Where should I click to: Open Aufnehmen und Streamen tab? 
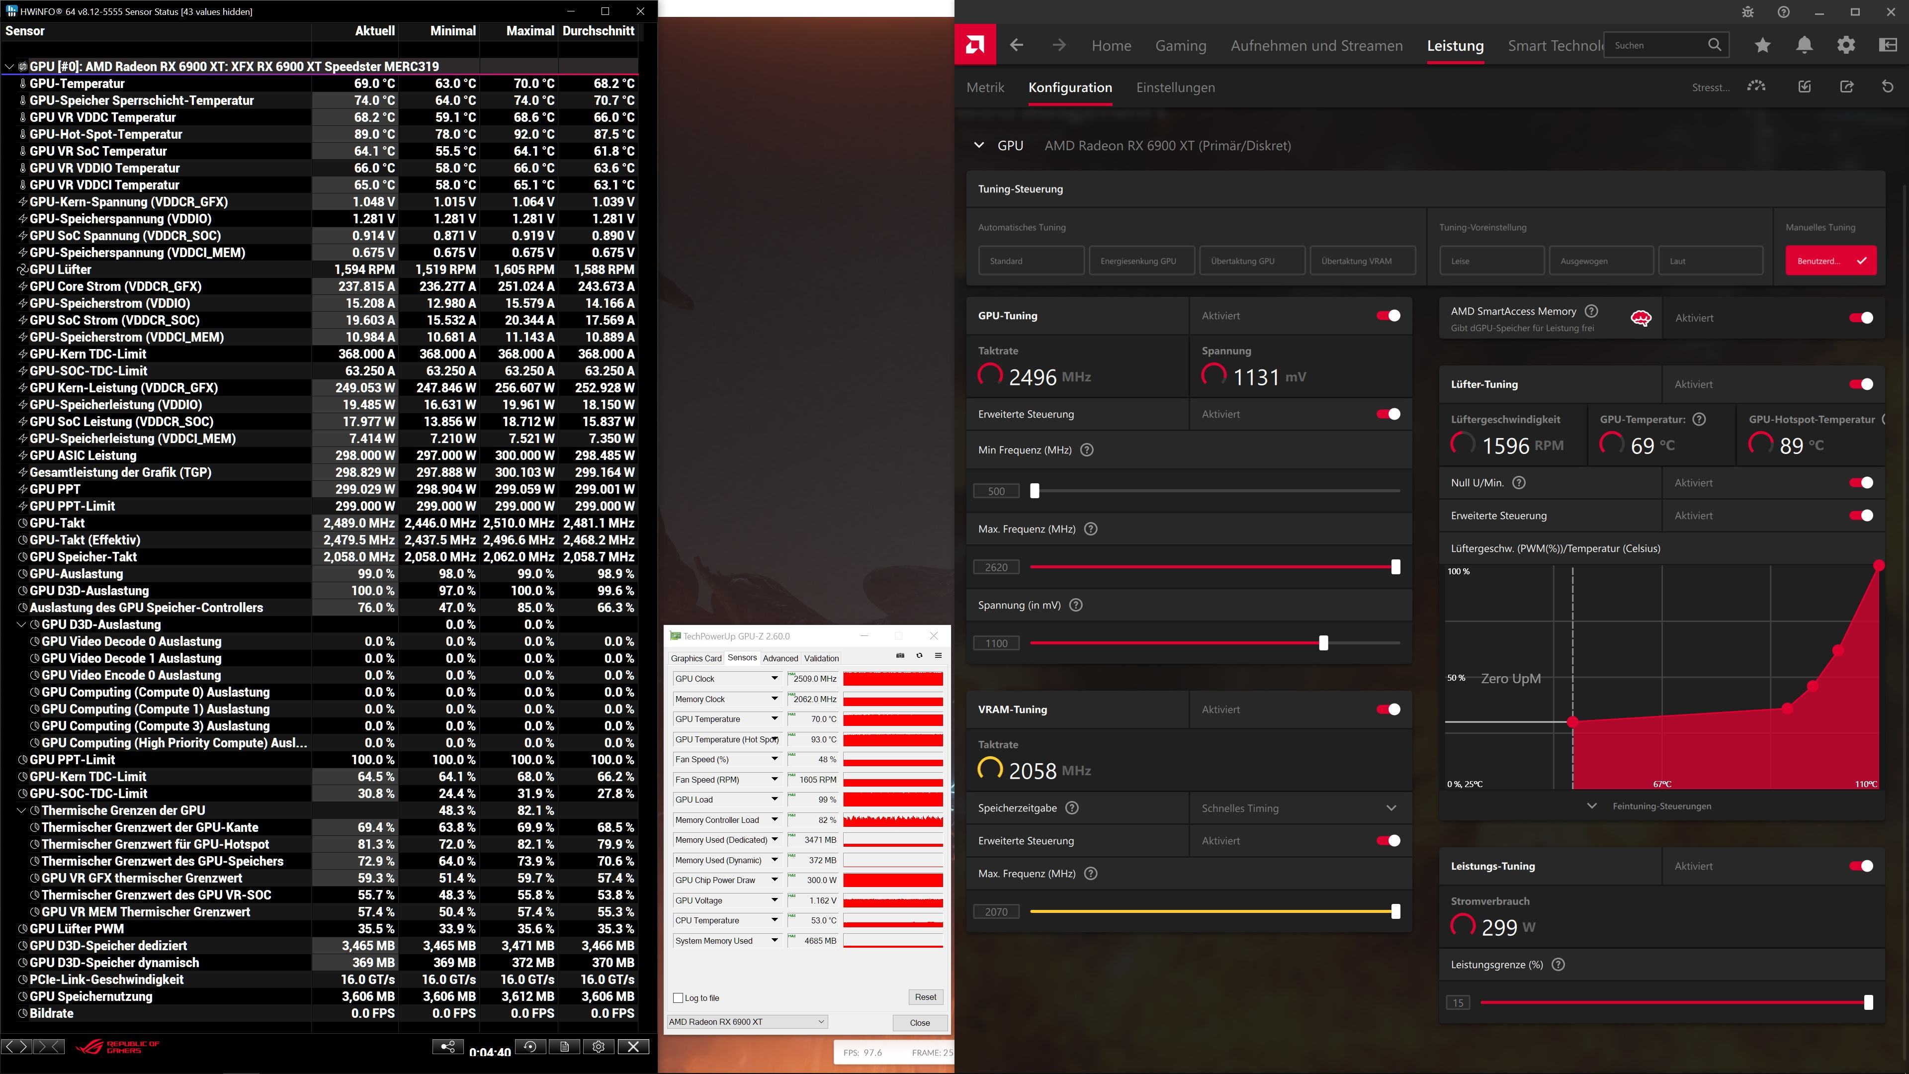point(1317,46)
